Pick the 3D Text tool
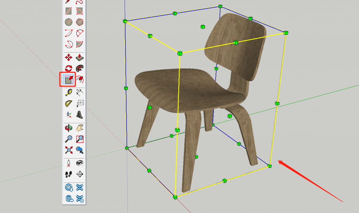This screenshot has width=359, height=213. pos(80,115)
